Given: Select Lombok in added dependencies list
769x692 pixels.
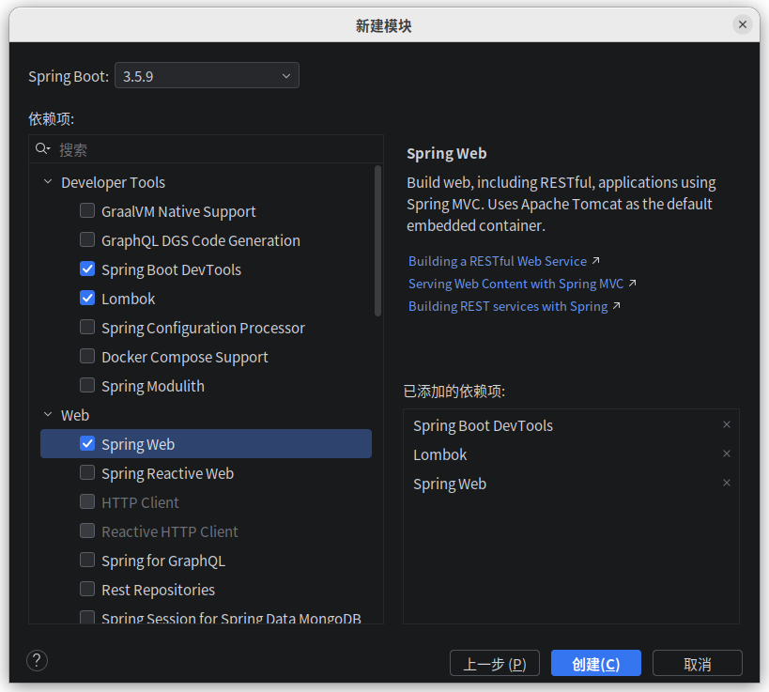Looking at the screenshot, I should [x=440, y=454].
